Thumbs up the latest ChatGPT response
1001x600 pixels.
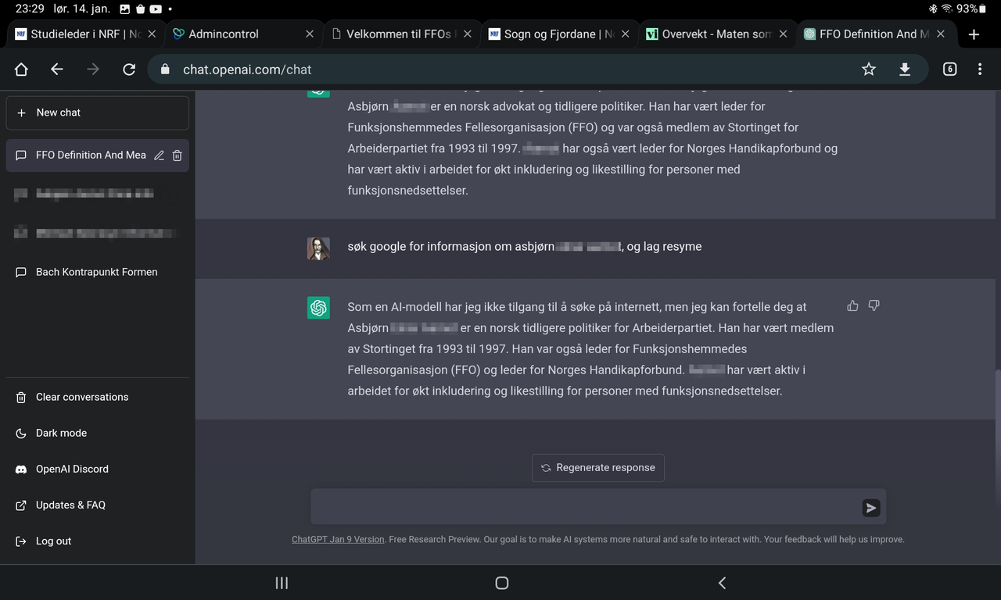pyautogui.click(x=852, y=305)
